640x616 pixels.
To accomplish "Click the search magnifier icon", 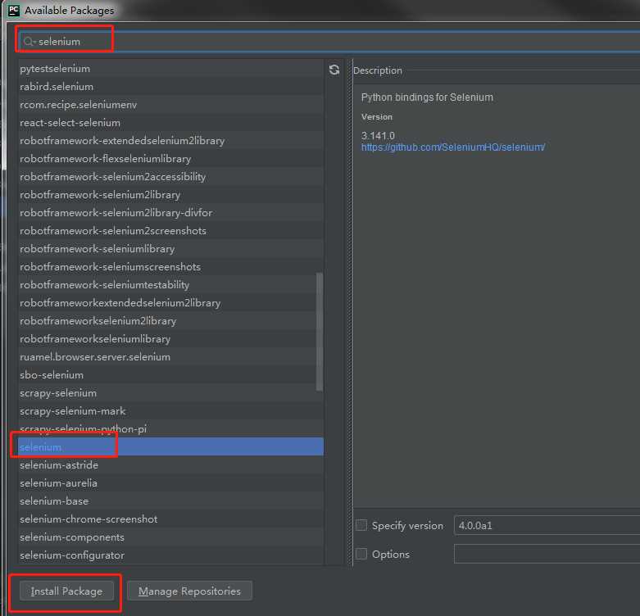I will tap(29, 42).
